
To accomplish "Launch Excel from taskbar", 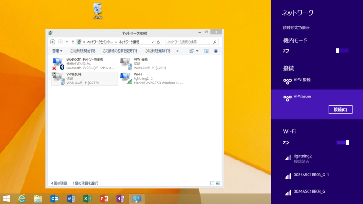I will pyautogui.click(x=87, y=199).
